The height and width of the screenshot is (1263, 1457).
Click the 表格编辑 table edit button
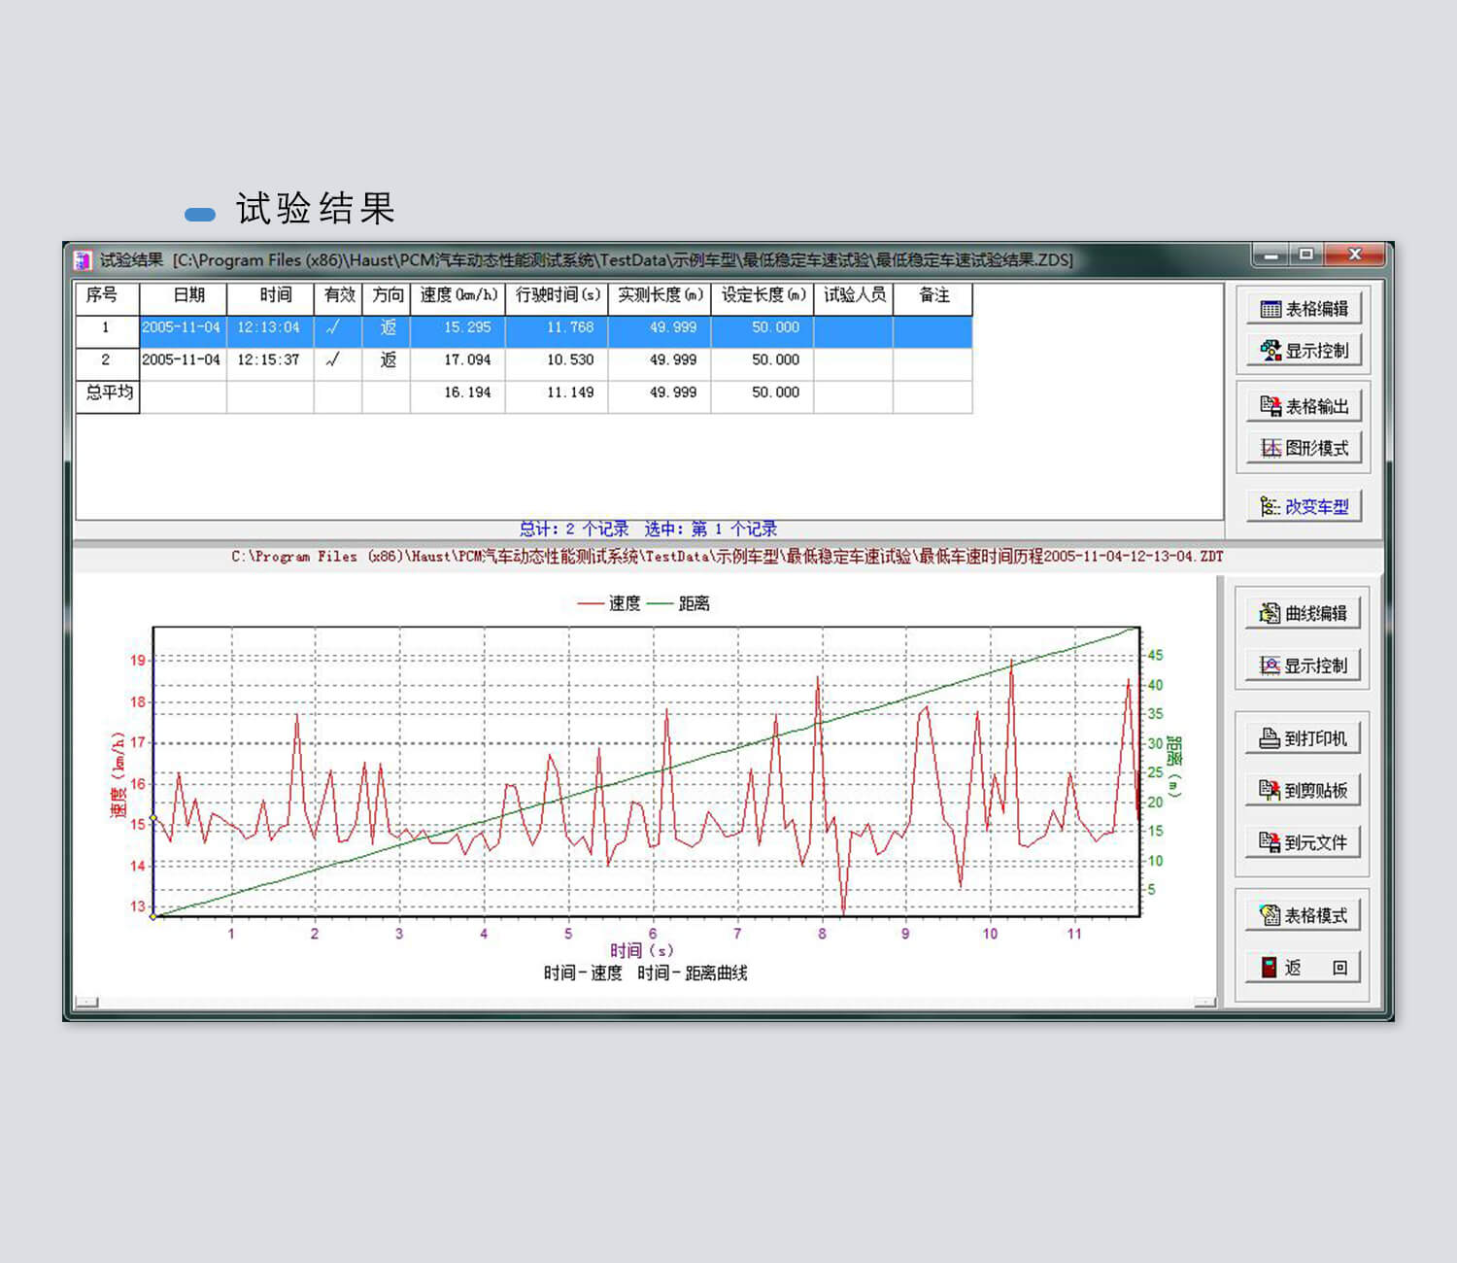click(1304, 309)
